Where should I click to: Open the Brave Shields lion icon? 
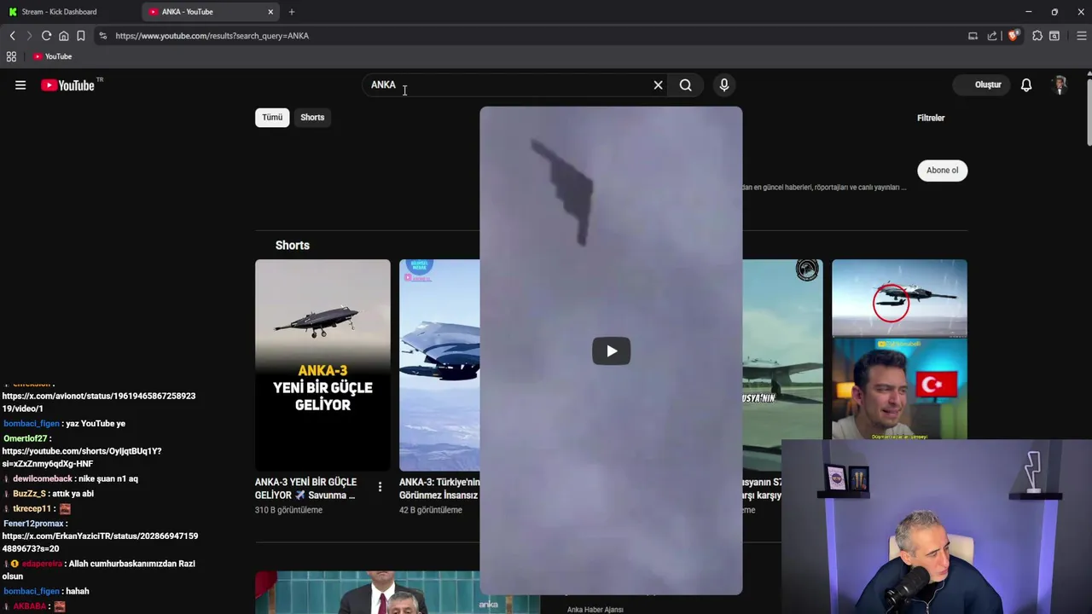click(x=1013, y=36)
